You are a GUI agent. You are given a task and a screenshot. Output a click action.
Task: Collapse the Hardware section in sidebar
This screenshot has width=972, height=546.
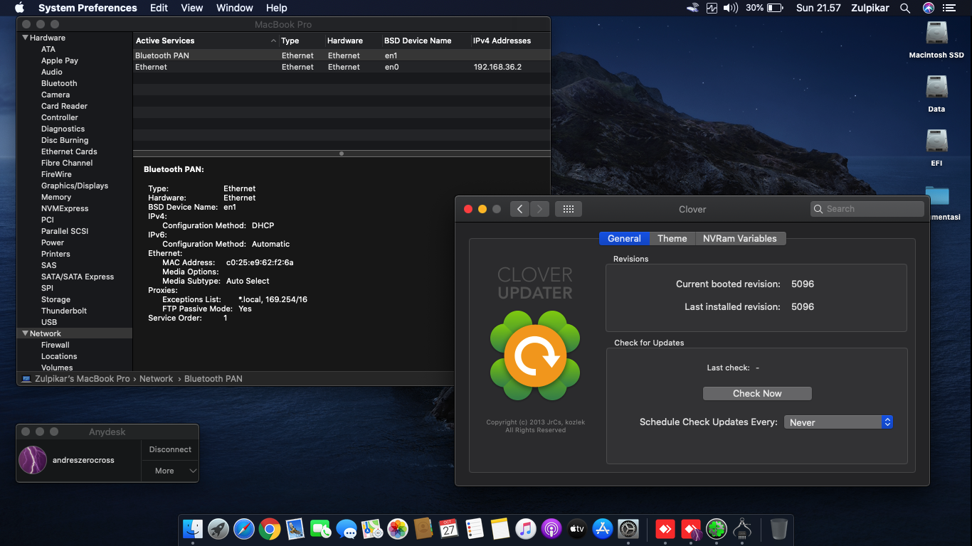[x=26, y=38]
